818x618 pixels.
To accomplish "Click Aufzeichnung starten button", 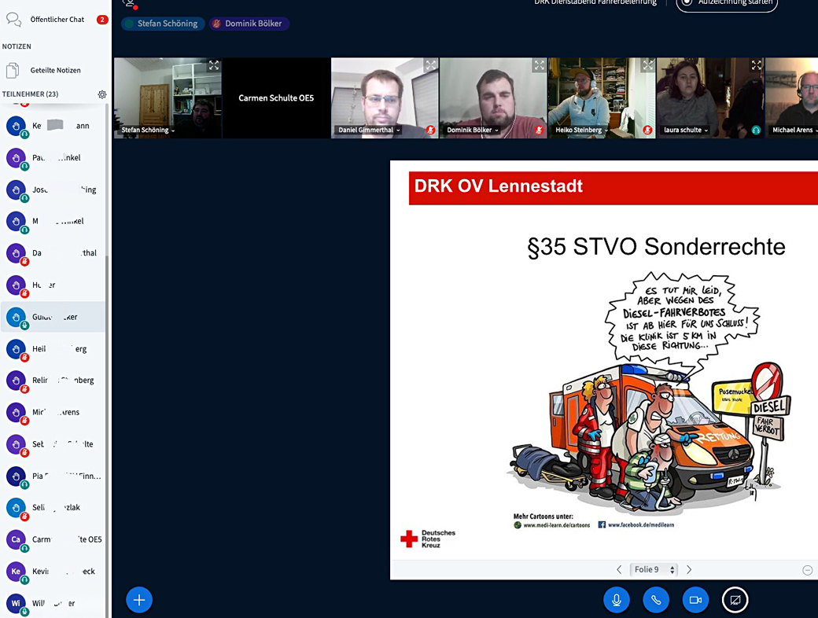I will (x=726, y=3).
